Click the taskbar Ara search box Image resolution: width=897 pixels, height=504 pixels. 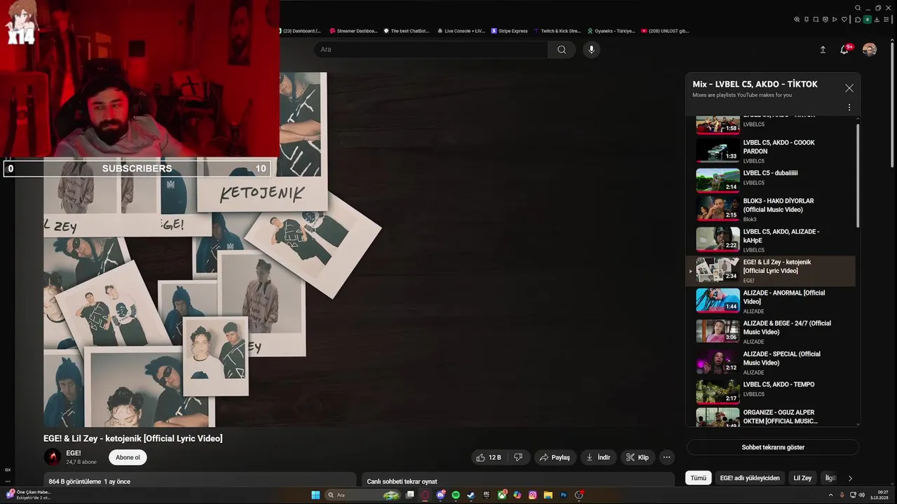(364, 495)
